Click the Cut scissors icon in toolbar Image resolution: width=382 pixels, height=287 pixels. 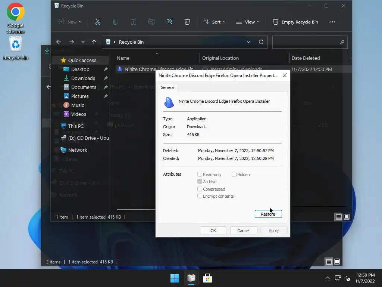coord(98,22)
